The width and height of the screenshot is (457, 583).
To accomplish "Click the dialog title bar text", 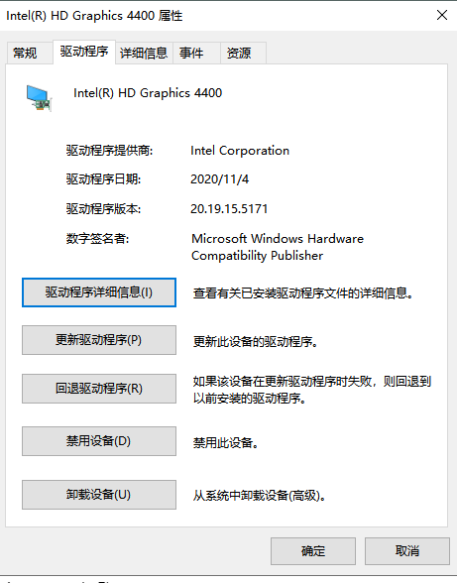I will pos(94,16).
